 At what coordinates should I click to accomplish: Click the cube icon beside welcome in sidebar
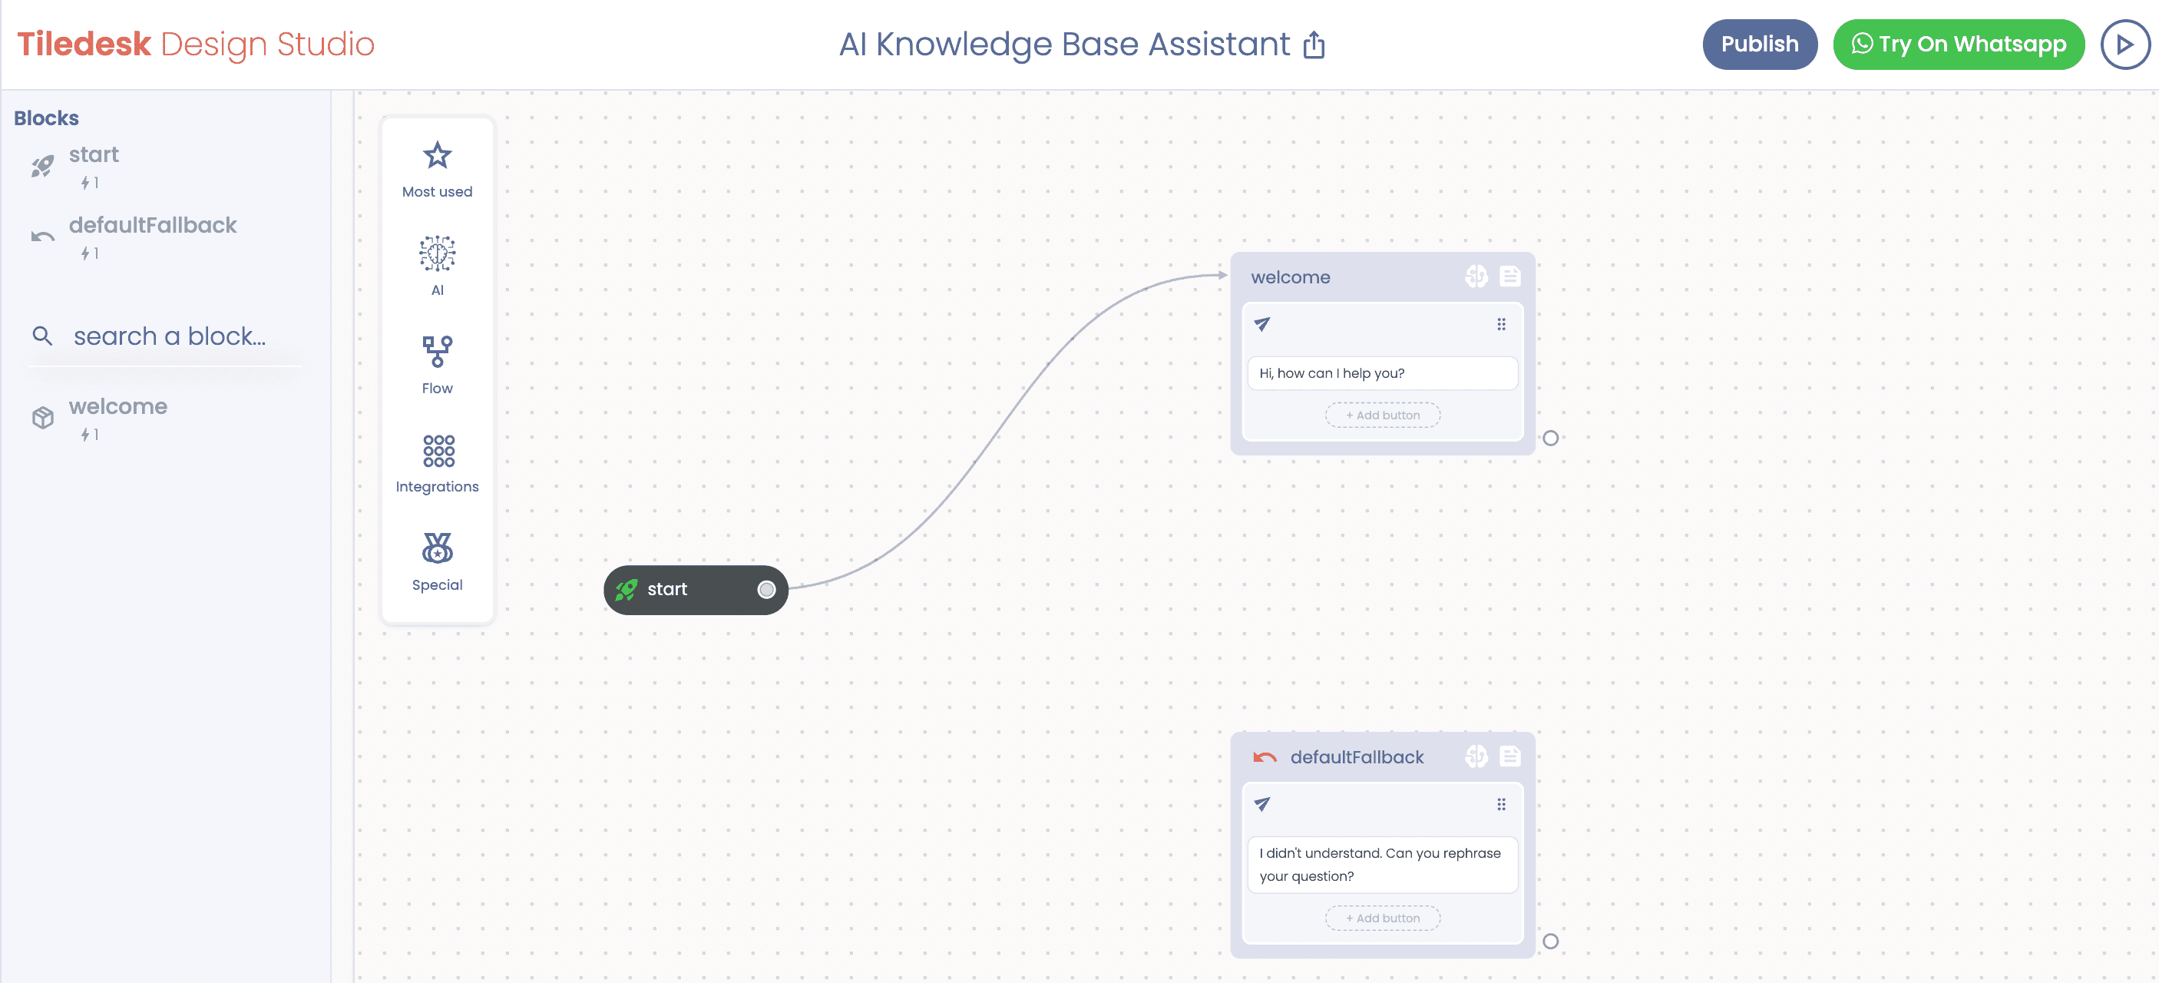[43, 417]
